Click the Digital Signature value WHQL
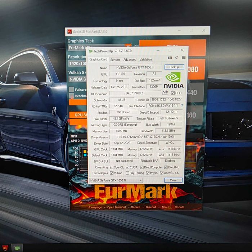This screenshot has width=252, height=252. pyautogui.click(x=170, y=143)
